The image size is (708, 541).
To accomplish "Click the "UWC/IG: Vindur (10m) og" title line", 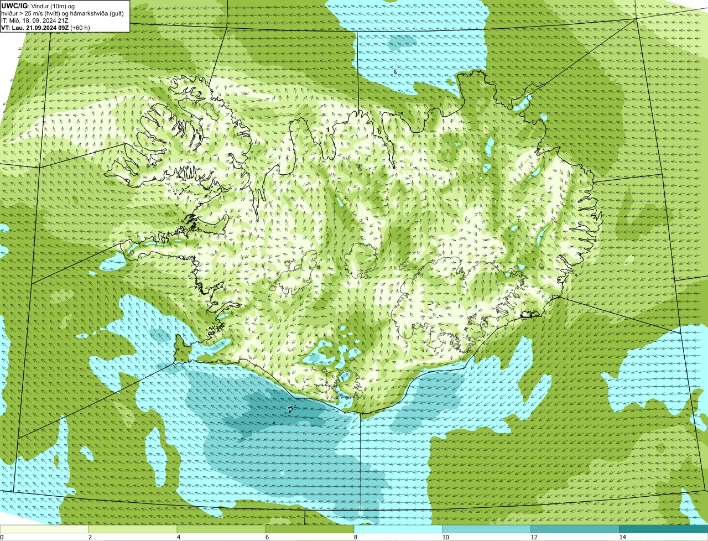I will 38,6.
